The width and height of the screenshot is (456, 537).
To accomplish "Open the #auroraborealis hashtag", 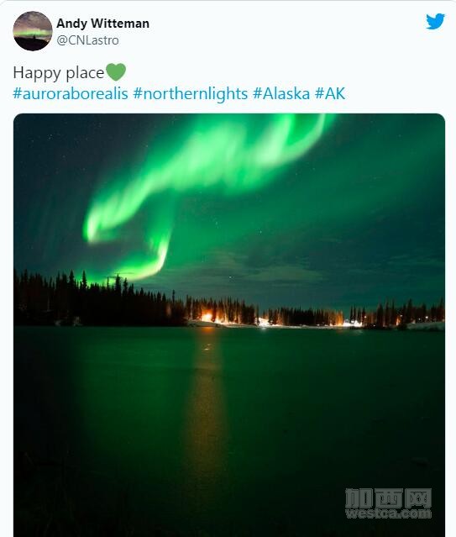I will pos(71,93).
